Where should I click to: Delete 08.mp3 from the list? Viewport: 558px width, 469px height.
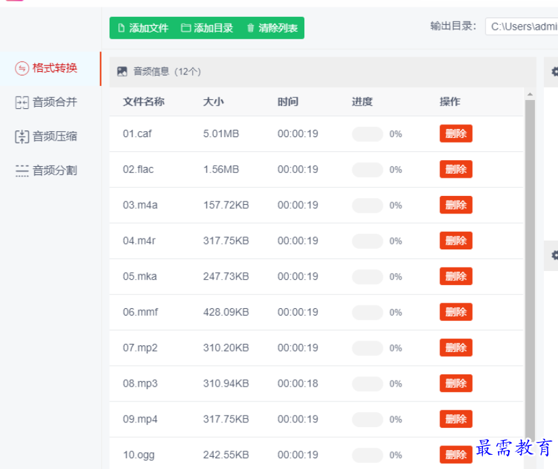pos(455,384)
